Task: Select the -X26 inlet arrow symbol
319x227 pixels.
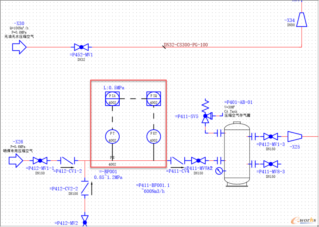Action: [x=16, y=161]
